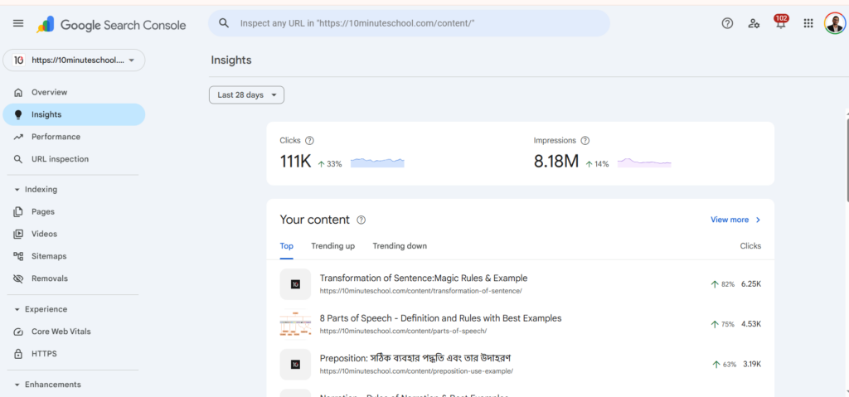Click the View more link
Image resolution: width=849 pixels, height=397 pixels.
730,220
